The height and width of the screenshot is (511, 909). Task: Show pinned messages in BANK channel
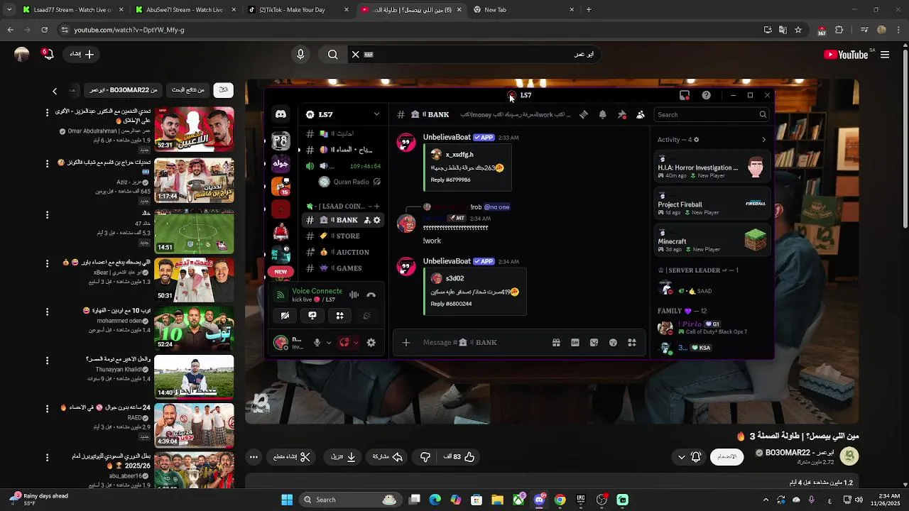pos(621,114)
